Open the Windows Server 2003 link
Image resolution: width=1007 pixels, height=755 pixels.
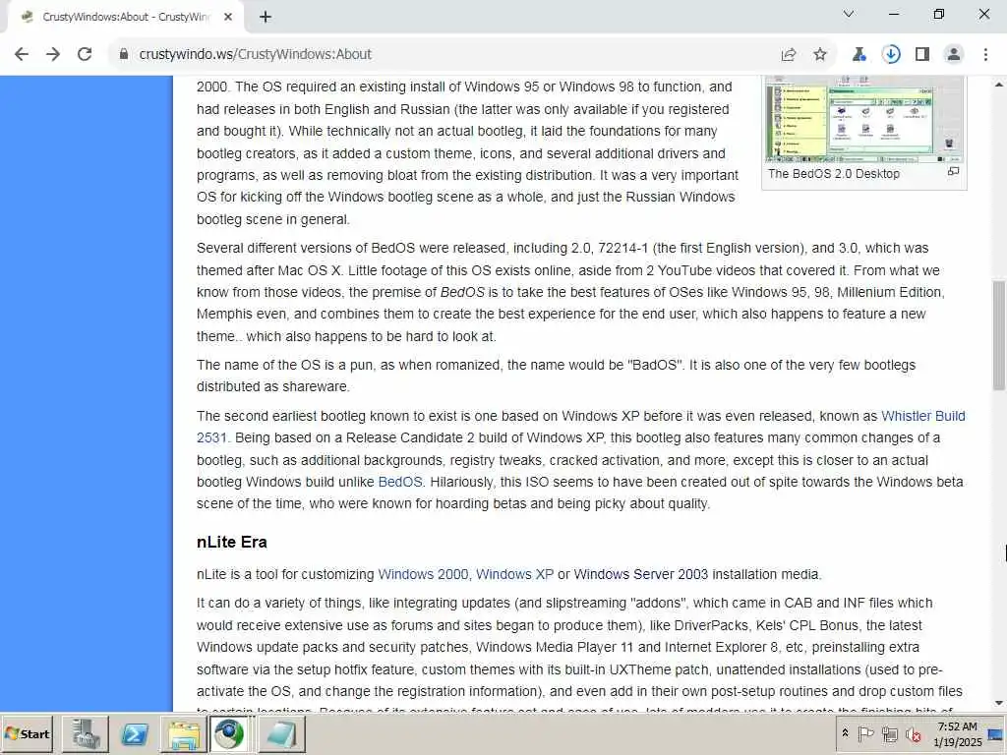click(x=641, y=574)
